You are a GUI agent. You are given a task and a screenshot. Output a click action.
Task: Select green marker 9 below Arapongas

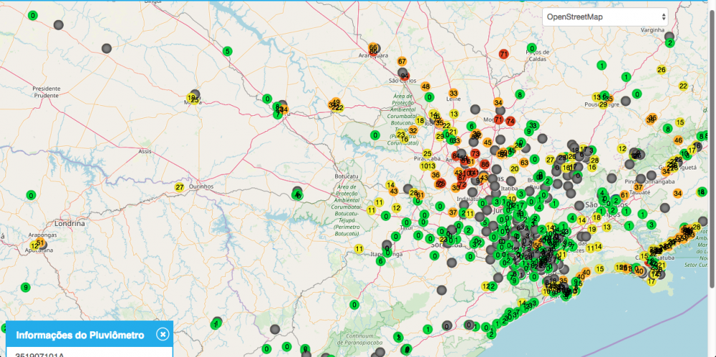[26, 288]
